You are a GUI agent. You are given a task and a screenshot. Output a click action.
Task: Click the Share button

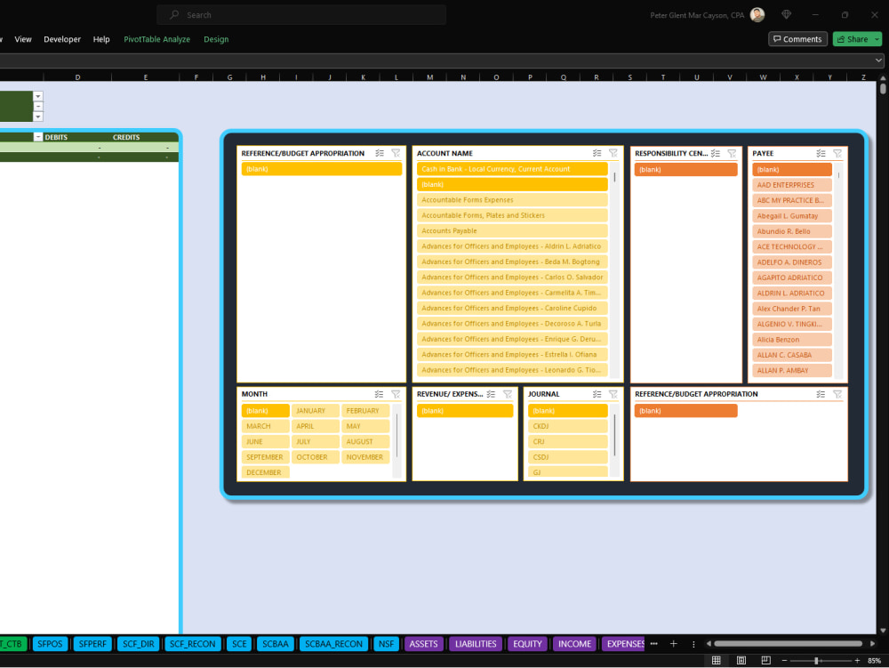tap(853, 39)
